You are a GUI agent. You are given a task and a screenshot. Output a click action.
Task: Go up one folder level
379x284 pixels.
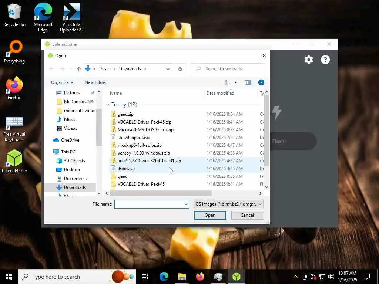pyautogui.click(x=79, y=69)
